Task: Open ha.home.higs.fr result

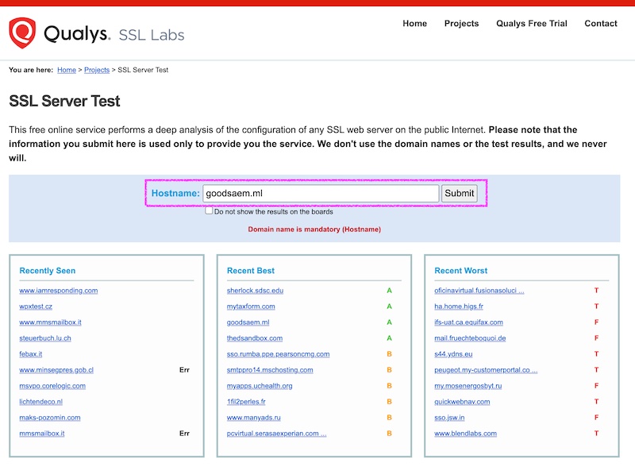Action: point(459,307)
